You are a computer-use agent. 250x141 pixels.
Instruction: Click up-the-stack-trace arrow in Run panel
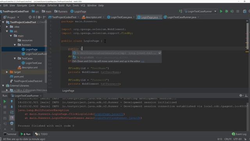coord(12,101)
